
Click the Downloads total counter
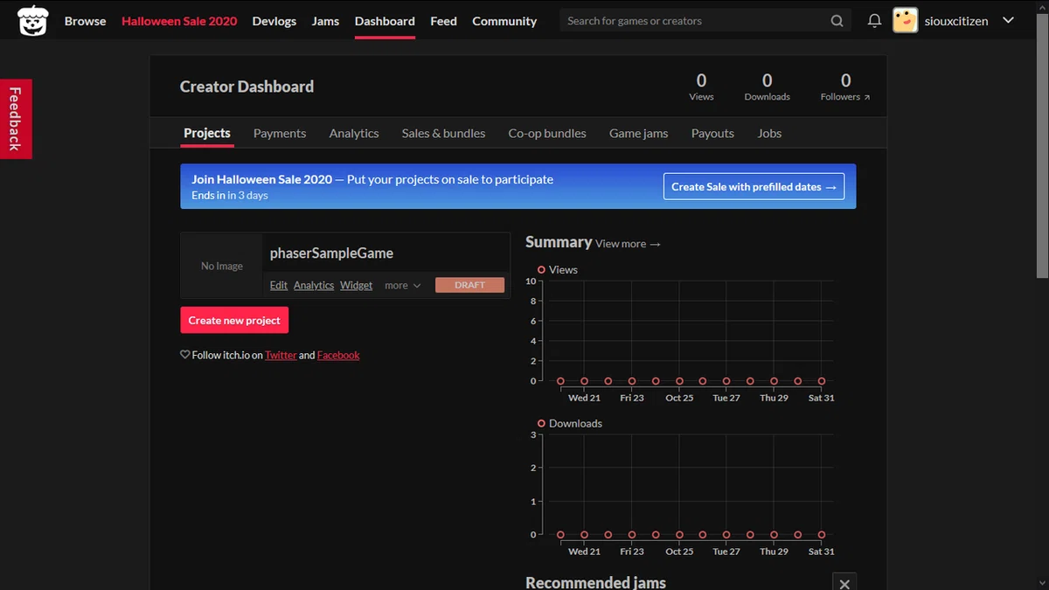click(x=767, y=87)
